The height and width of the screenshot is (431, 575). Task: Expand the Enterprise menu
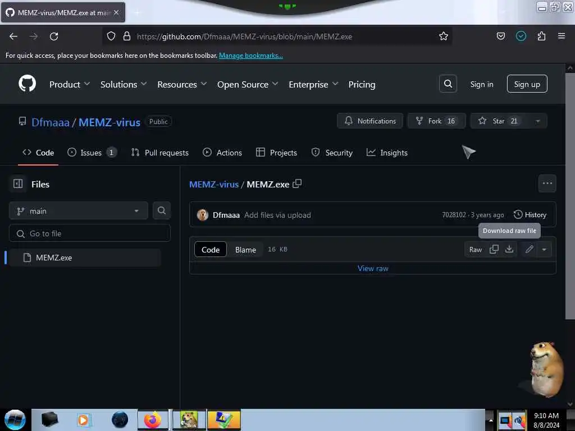pyautogui.click(x=313, y=84)
